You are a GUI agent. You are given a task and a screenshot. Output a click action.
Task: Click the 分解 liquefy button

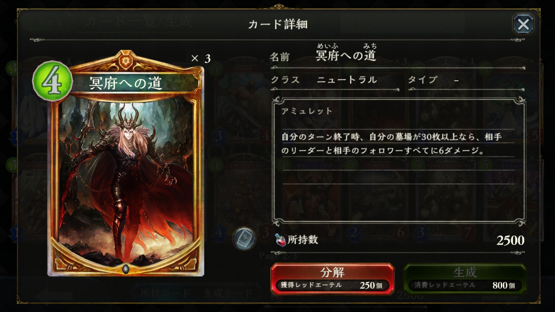point(332,278)
